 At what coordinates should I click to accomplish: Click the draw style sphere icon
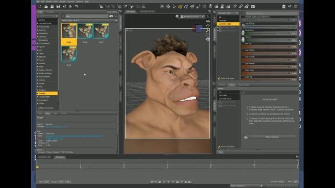(x=177, y=16)
